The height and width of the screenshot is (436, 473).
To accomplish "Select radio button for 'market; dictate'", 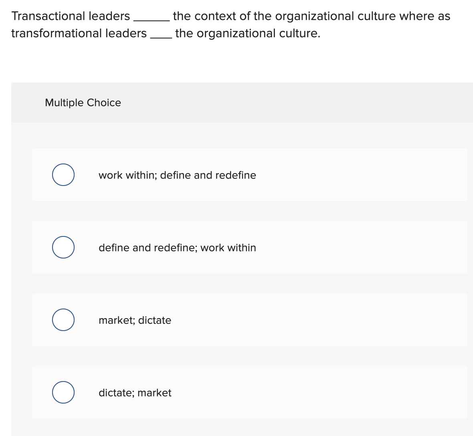I will click(x=63, y=319).
